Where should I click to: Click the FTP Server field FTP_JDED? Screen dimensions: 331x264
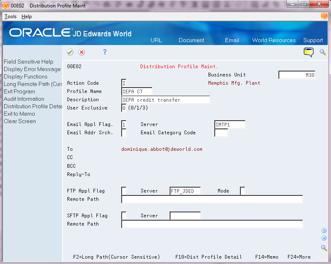[x=185, y=191]
